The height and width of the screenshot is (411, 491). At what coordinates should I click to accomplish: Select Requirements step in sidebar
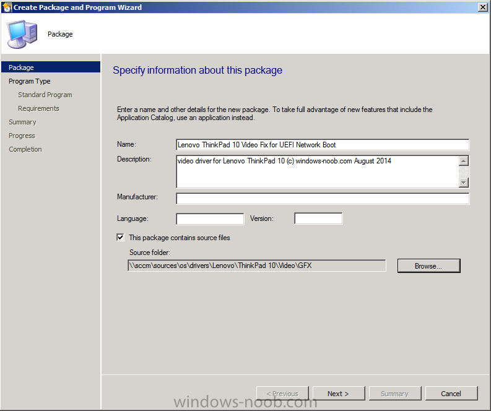tap(38, 108)
